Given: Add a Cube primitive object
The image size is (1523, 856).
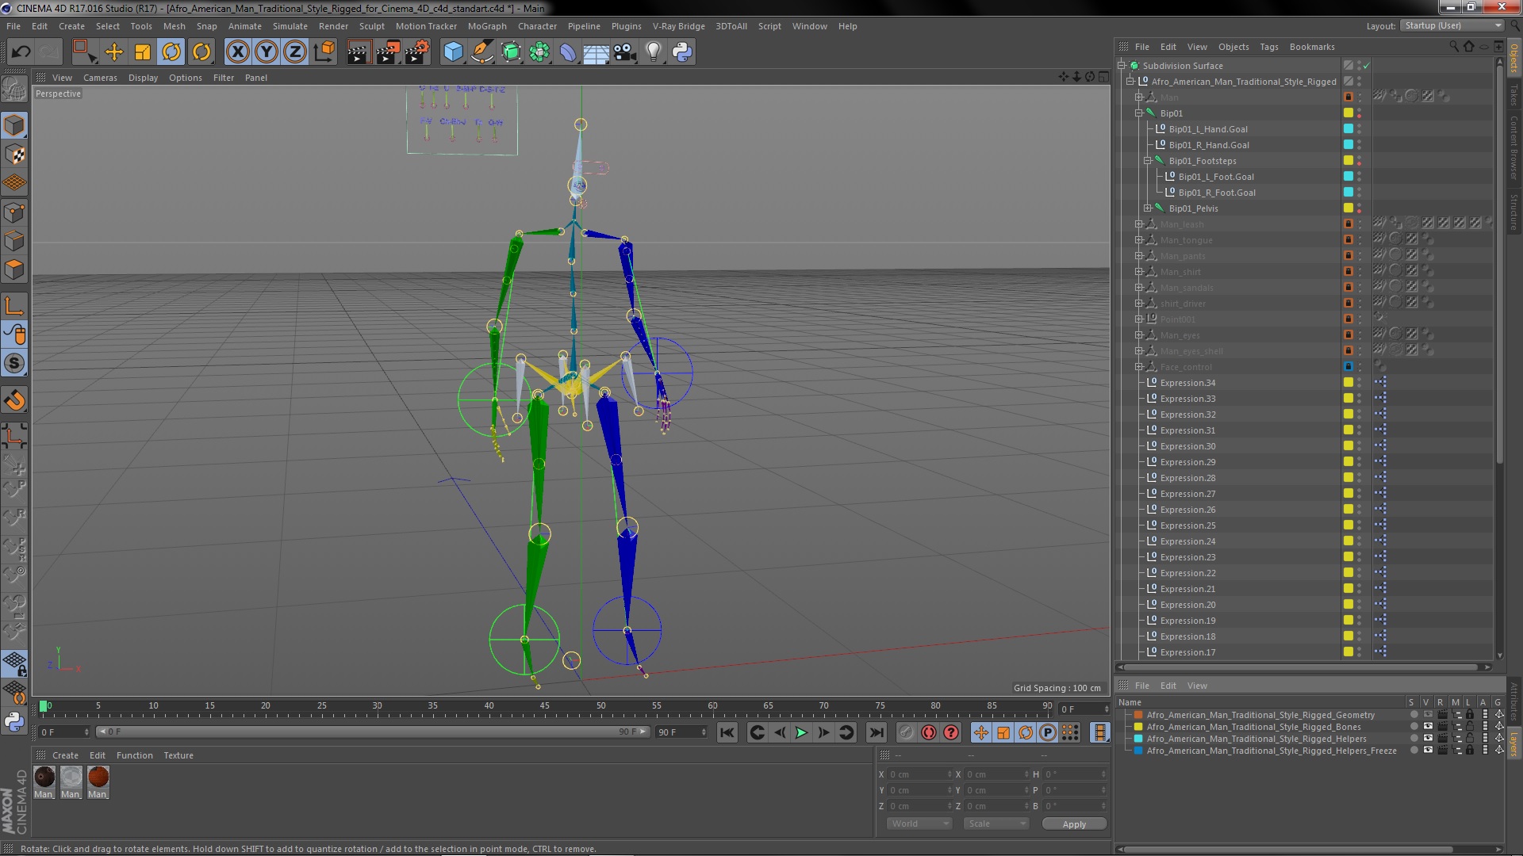Looking at the screenshot, I should 453,52.
